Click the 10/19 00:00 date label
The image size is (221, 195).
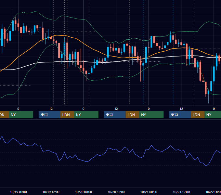[x=18, y=192]
